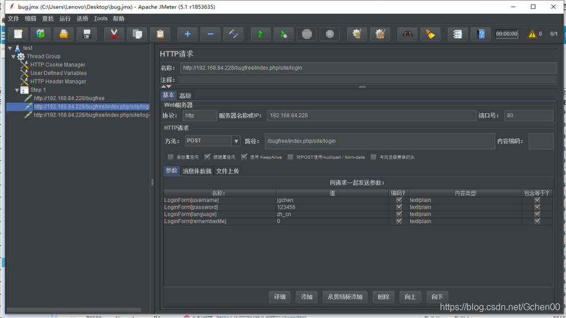The width and height of the screenshot is (566, 318).
Task: Collapse the Step 1 node
Action: tap(17, 90)
